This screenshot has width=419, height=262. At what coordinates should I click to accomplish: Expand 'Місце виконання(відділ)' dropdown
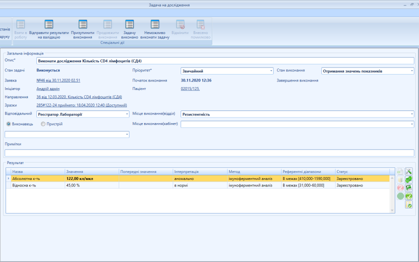[412, 114]
